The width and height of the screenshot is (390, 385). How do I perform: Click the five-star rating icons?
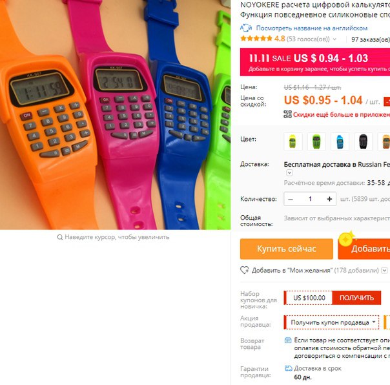tap(256, 39)
